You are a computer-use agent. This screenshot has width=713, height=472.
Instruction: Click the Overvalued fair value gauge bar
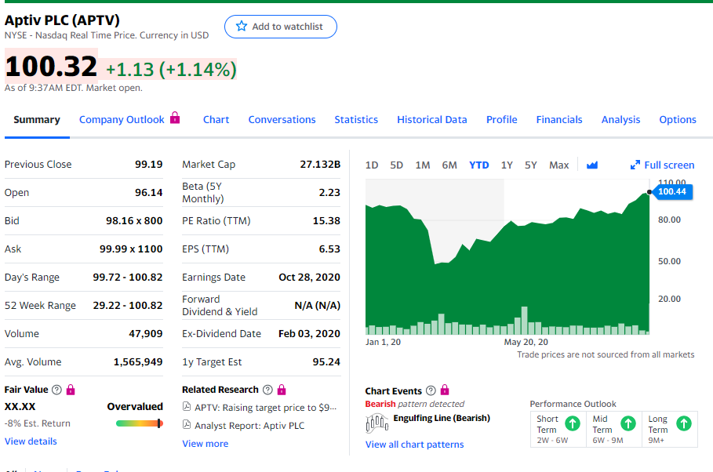139,423
